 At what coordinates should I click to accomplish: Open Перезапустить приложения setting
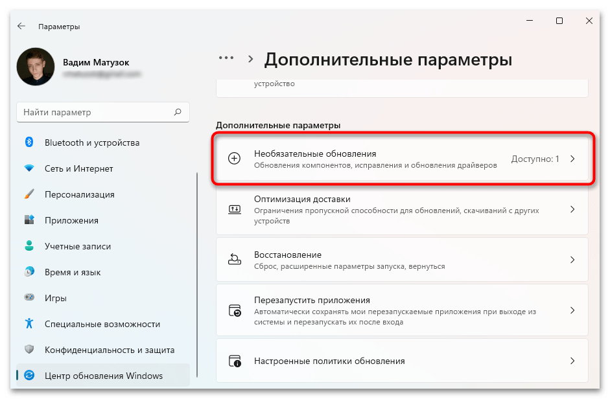coord(402,310)
